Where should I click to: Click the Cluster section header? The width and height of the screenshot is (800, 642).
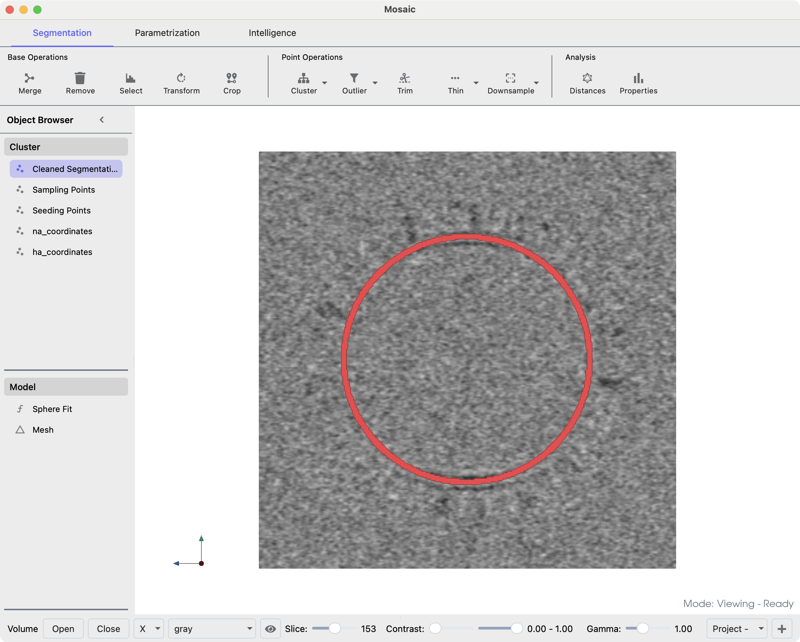[x=66, y=147]
